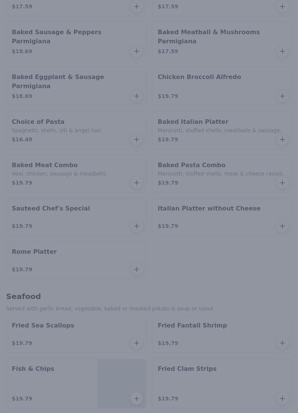Screen dimensions: 298x413
Task: Add Fried Fantail Shrimp via plus button
Action: click(282, 343)
